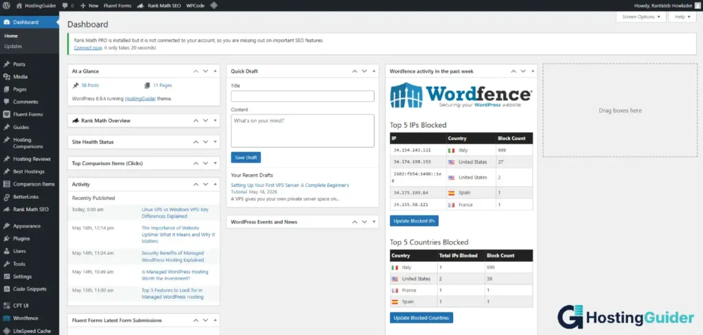The width and height of the screenshot is (703, 335).
Task: Click the Wordfence shield icon in sidebar
Action: point(7,318)
